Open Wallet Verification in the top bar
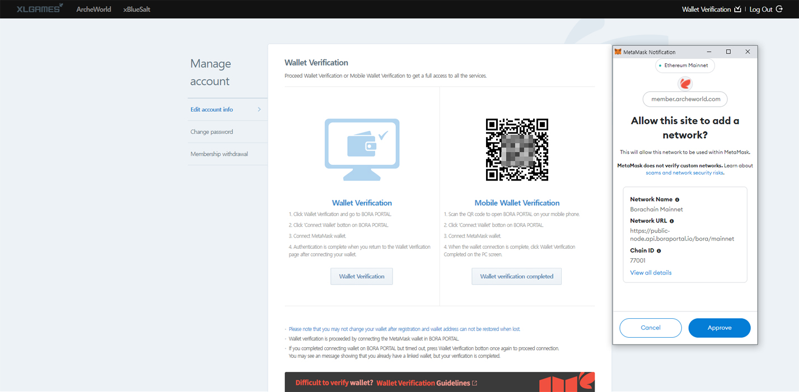The width and height of the screenshot is (799, 392). tap(706, 10)
